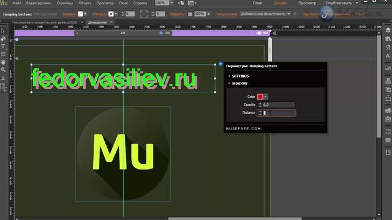Open the States panel icon
The image size is (392, 220).
click(388, 131)
